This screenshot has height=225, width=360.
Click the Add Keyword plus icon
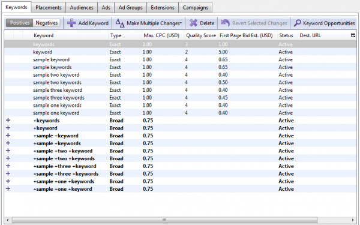[71, 23]
